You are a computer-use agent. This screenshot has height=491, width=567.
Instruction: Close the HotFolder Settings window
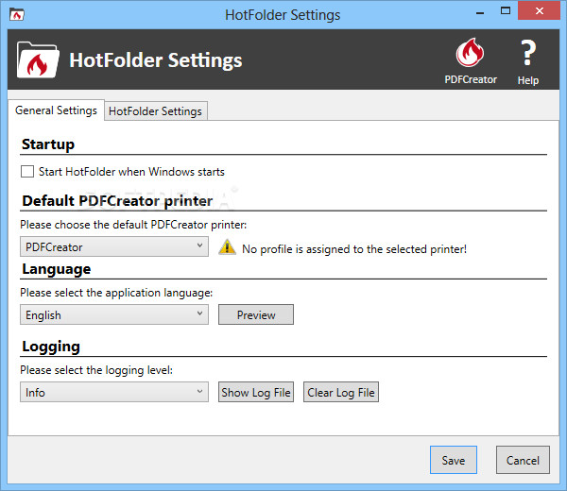click(x=540, y=10)
